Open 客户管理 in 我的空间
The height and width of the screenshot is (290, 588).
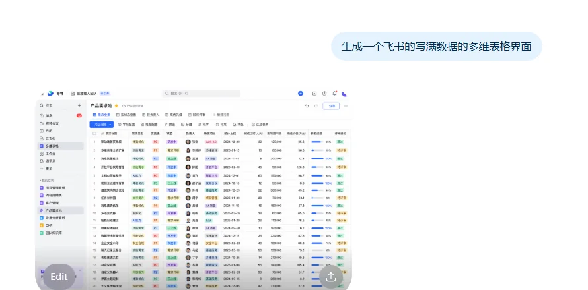61,202
